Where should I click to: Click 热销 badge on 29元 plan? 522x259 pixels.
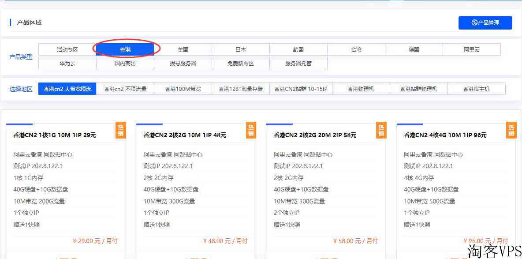tap(121, 130)
